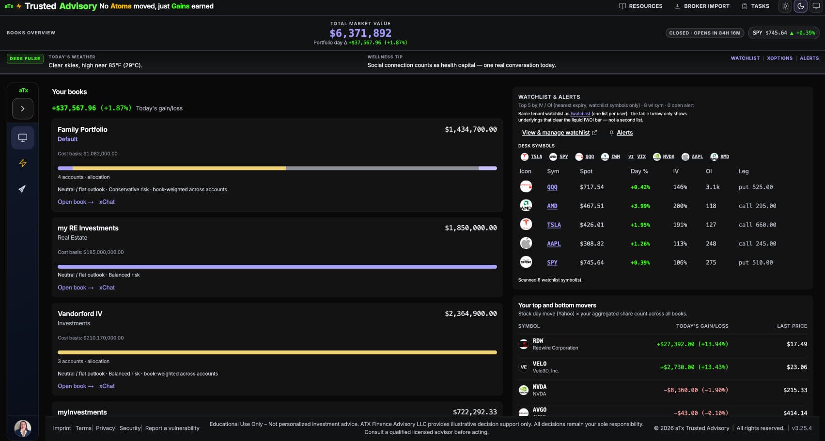825x441 pixels.
Task: Open SPY symbol link in watchlist table
Action: click(x=552, y=263)
